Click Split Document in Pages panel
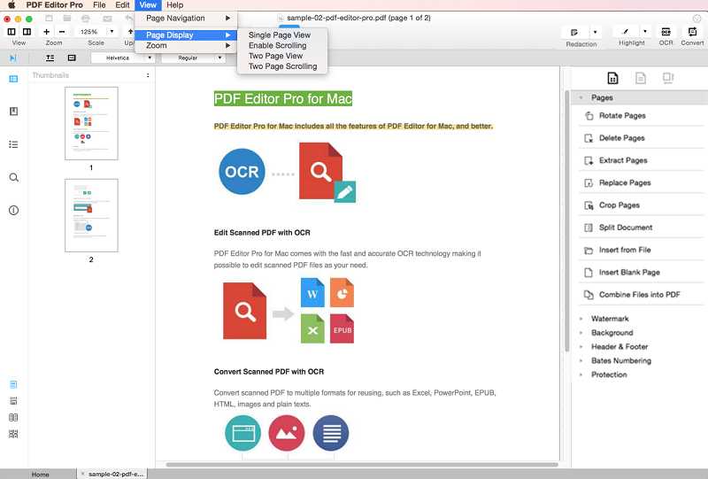The height and width of the screenshot is (479, 708). tap(626, 228)
